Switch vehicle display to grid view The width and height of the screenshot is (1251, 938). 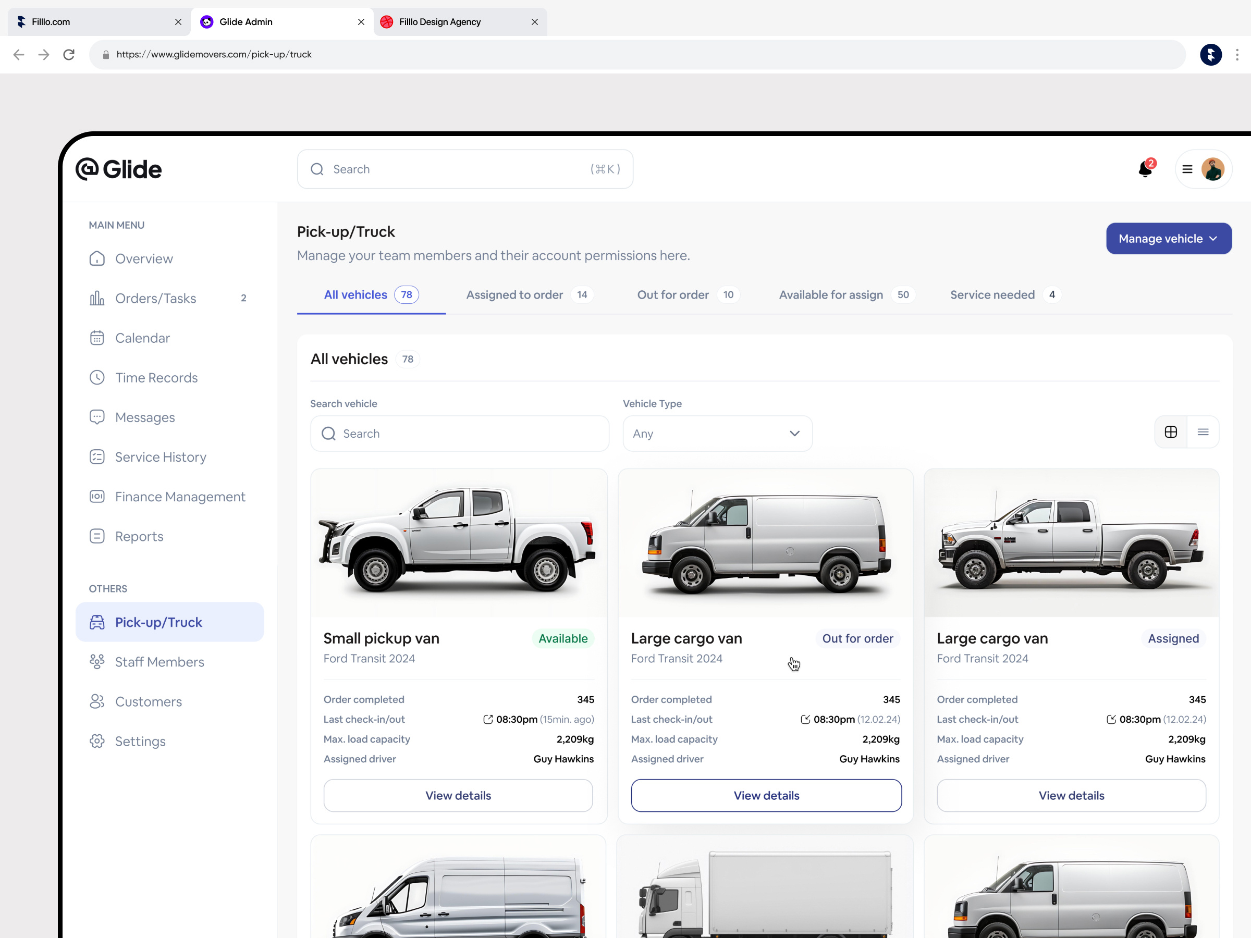coord(1170,432)
